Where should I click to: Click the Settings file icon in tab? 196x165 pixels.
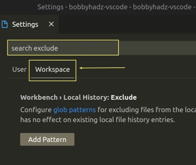point(4,24)
